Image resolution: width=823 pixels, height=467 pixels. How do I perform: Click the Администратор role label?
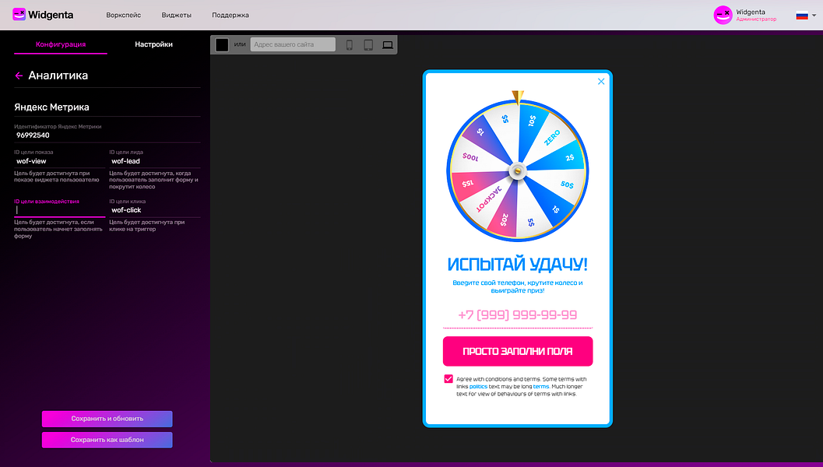click(756, 19)
